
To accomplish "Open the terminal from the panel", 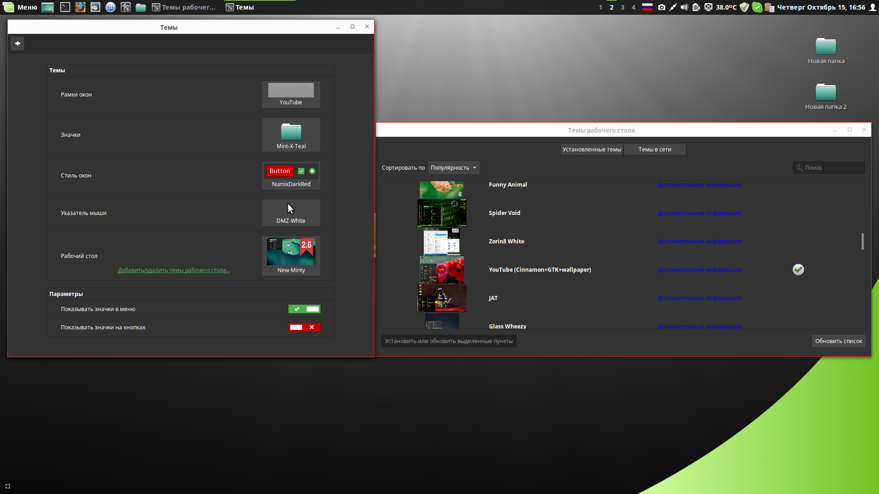I will 65,7.
